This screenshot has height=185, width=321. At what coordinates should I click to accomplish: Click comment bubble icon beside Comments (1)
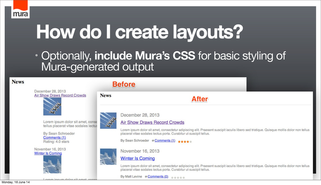pyautogui.click(x=153, y=141)
